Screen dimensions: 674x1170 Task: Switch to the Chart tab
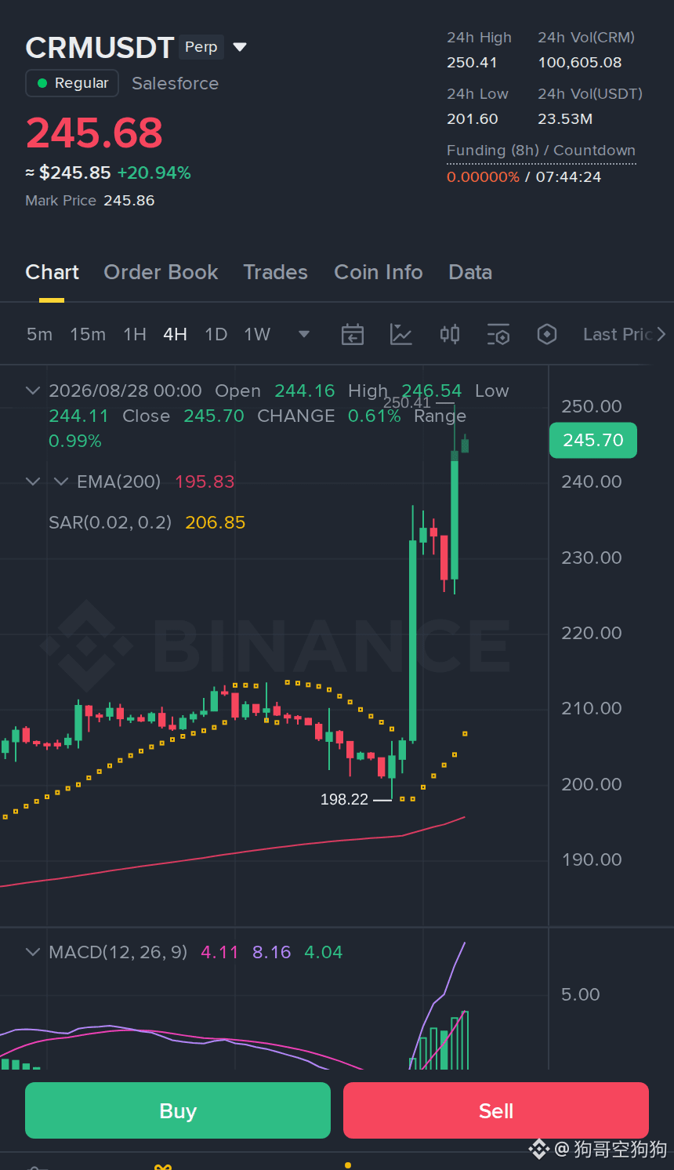(x=52, y=272)
